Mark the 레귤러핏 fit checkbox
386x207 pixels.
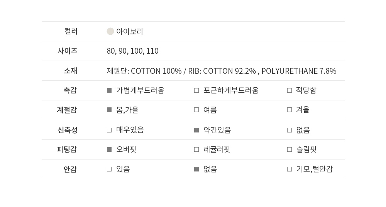coord(196,149)
